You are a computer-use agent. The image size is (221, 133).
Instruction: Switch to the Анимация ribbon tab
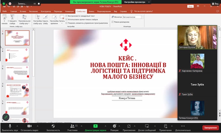69,12
